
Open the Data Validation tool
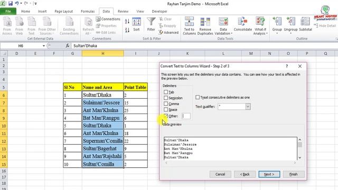223,26
